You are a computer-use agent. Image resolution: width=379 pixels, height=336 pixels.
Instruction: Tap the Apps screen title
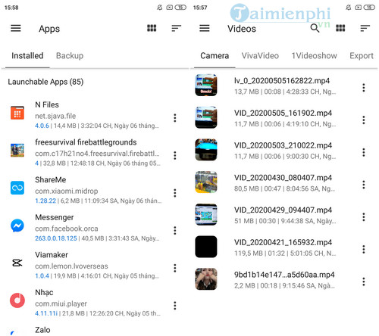point(49,29)
